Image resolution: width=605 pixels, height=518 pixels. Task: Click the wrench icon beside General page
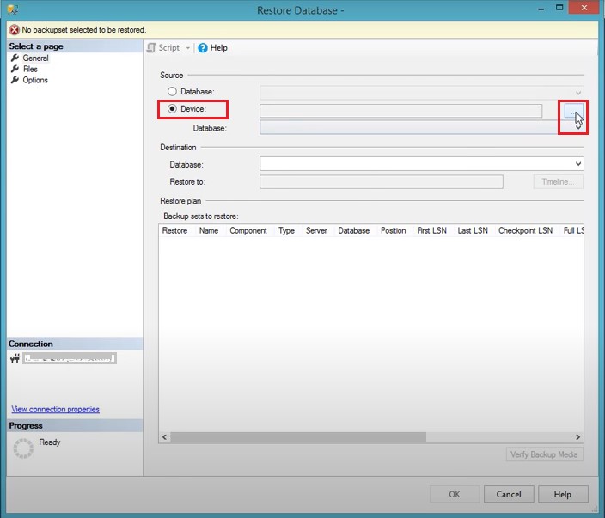(15, 58)
